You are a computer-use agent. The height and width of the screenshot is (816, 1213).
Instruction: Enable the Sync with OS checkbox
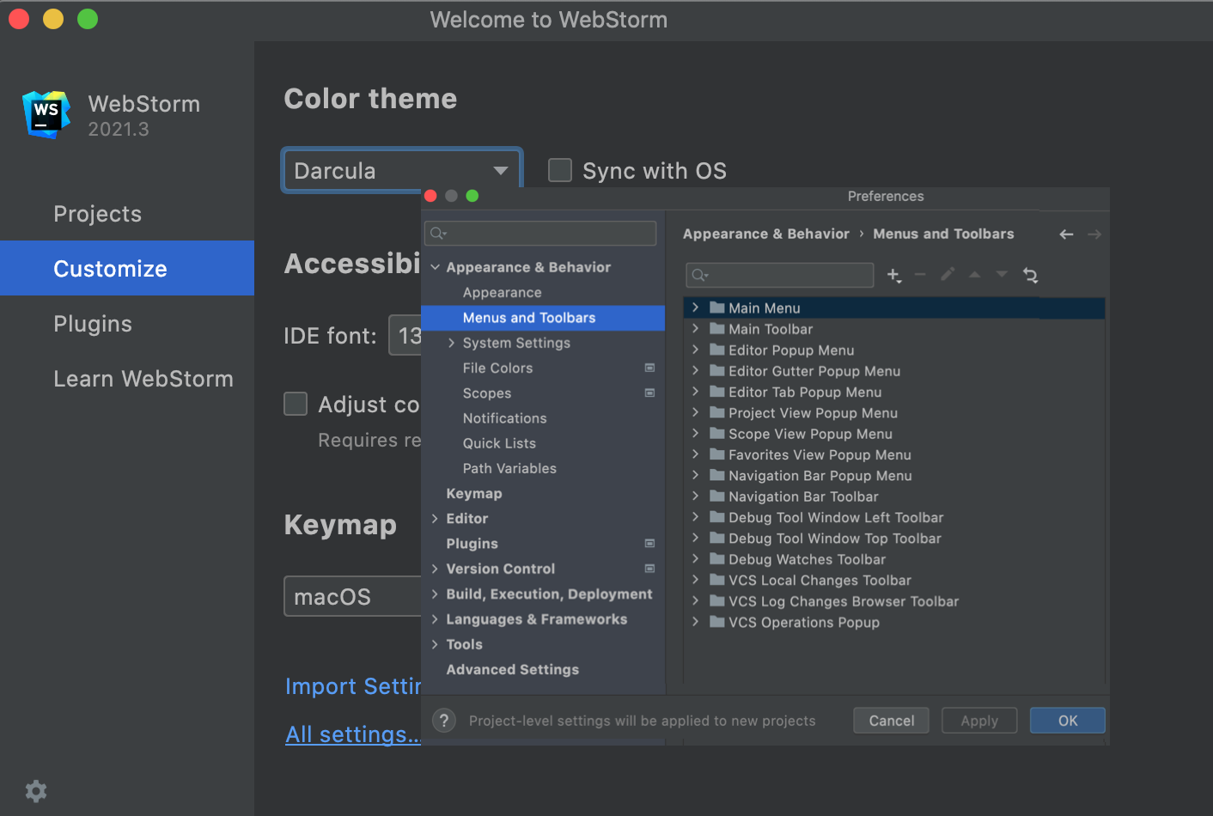[x=560, y=170]
